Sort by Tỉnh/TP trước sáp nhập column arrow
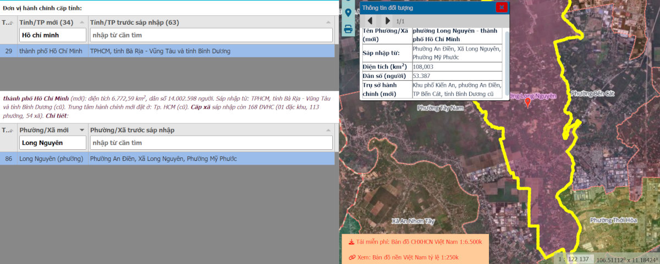This screenshot has width=660, height=264. (328, 23)
